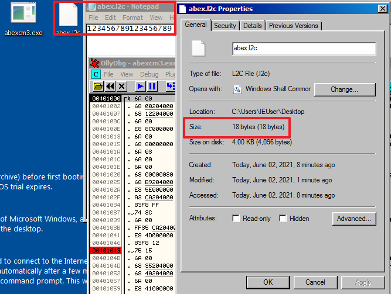Click Location path C:\Users\IEUser\Desktop
Viewport: 391px width, 294px height.
click(x=268, y=112)
